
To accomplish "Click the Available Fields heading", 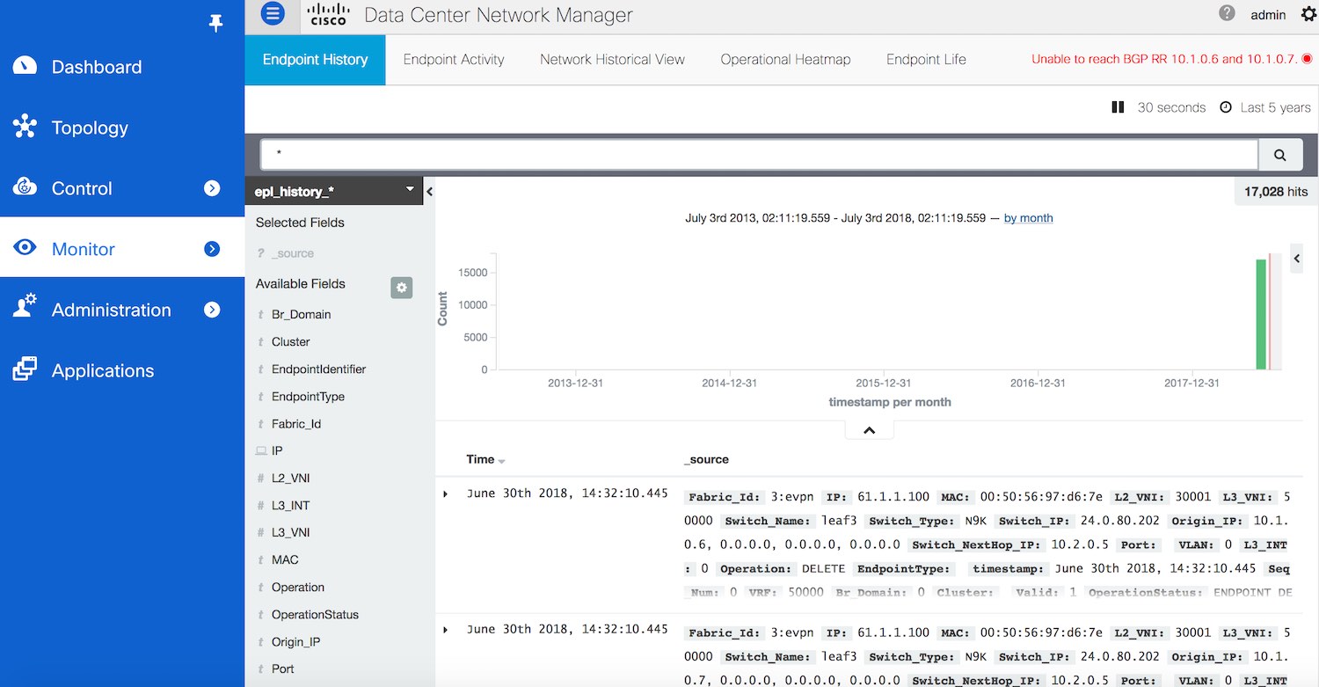I will click(300, 283).
